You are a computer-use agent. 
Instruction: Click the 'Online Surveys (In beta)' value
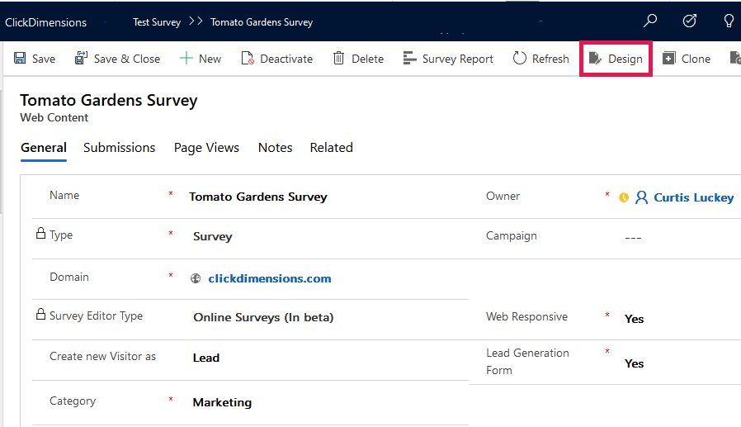[263, 317]
